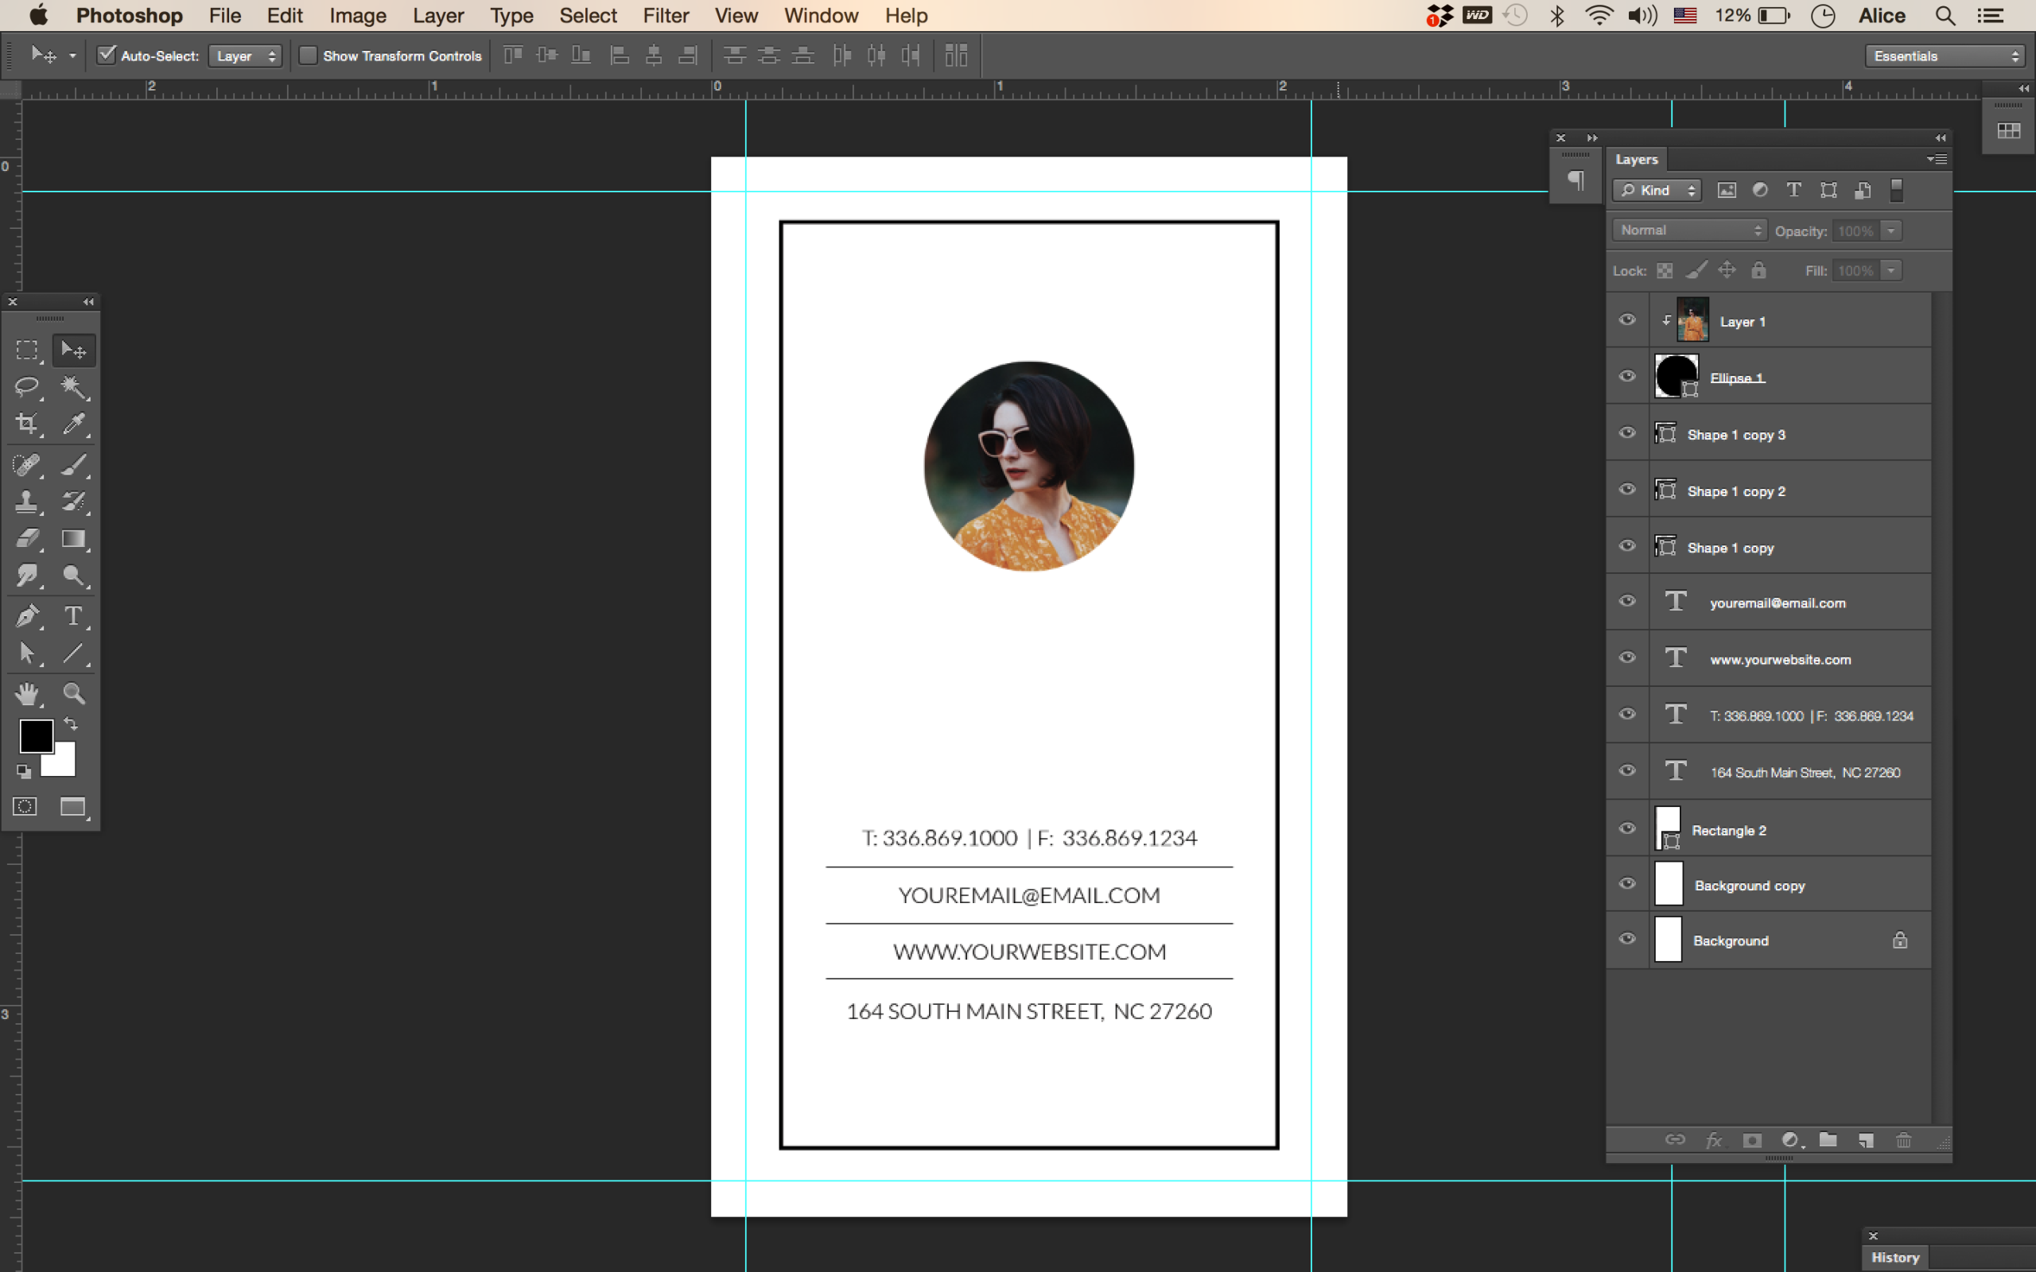Select the Crop tool
The width and height of the screenshot is (2036, 1272).
click(x=27, y=424)
